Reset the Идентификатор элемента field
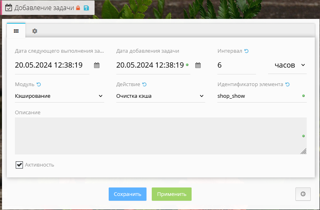The image size is (320, 210). 287,84
